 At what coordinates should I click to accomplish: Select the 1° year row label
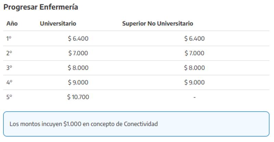point(9,39)
